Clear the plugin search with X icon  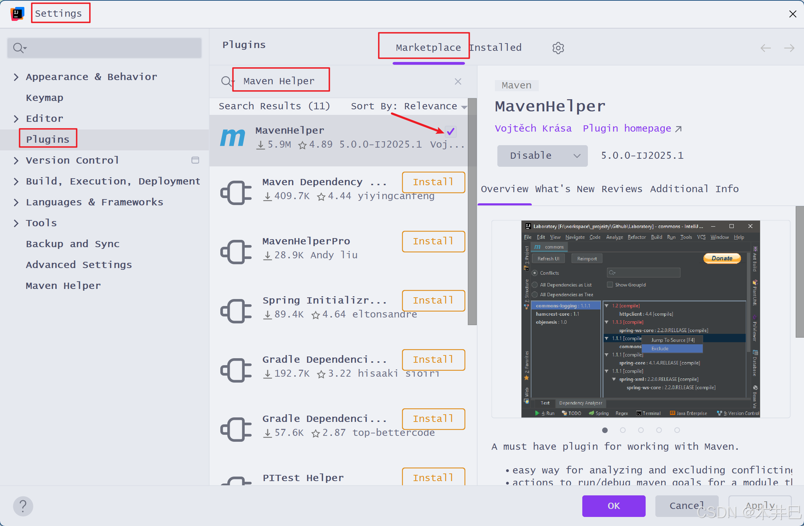[x=458, y=81]
